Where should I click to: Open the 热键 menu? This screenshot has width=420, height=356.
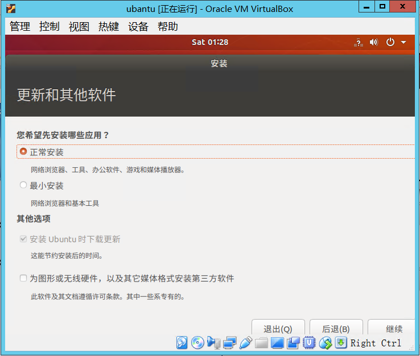(109, 26)
